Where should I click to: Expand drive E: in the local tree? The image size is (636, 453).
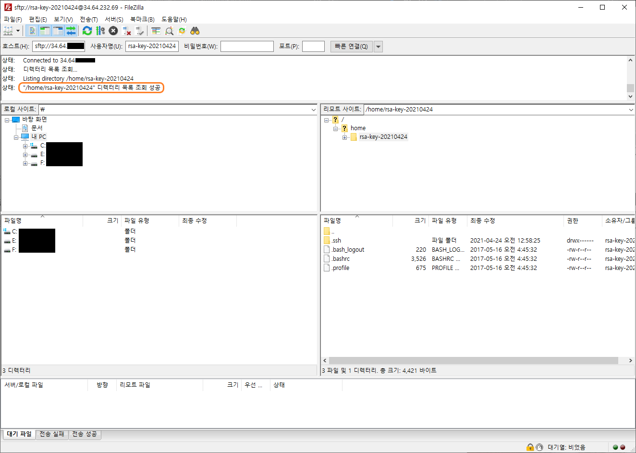pyautogui.click(x=25, y=155)
